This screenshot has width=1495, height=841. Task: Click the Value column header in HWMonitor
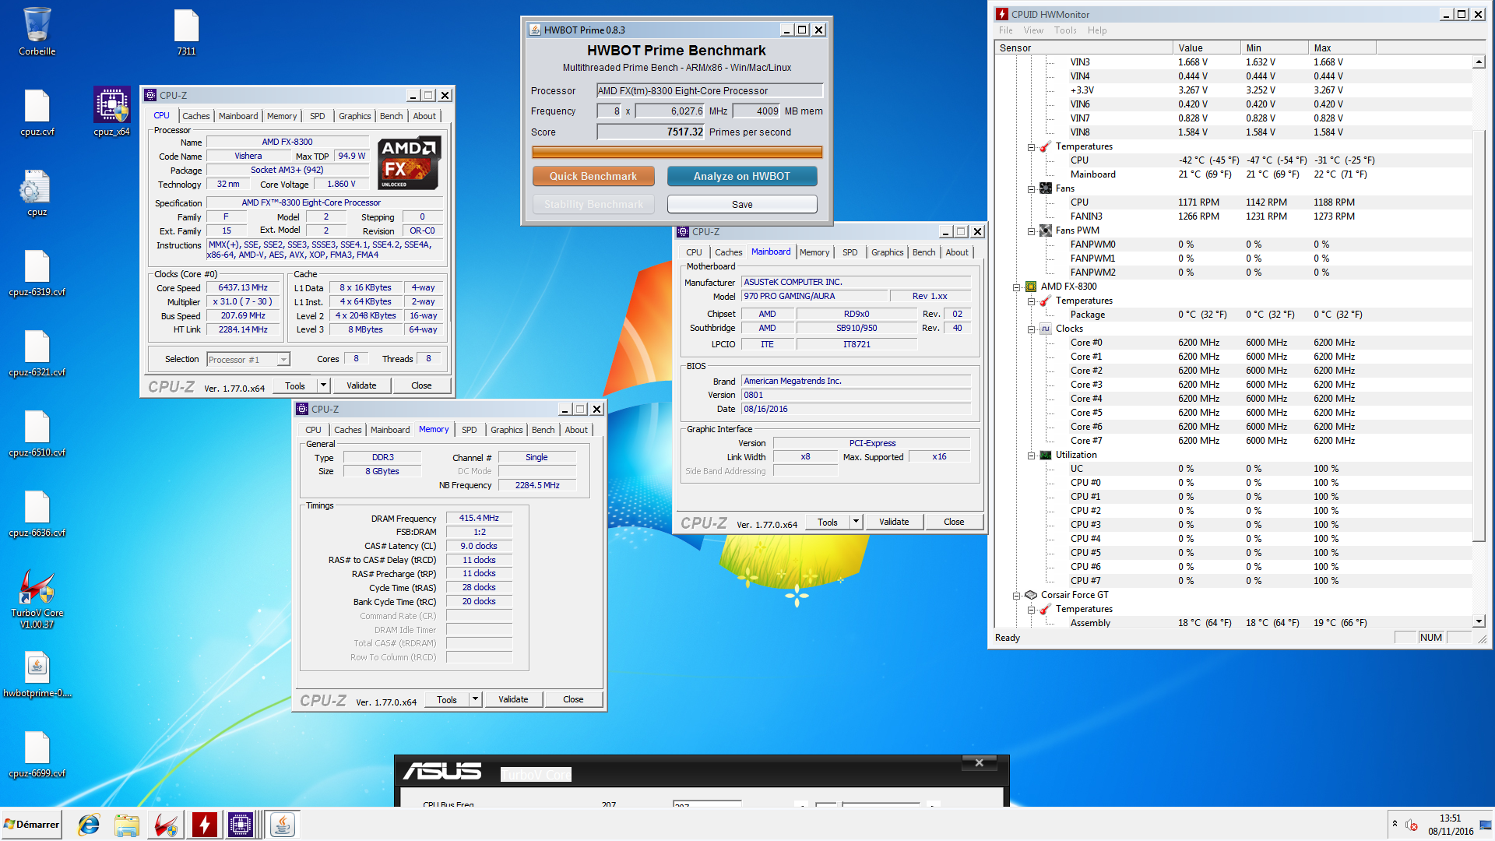[1206, 48]
